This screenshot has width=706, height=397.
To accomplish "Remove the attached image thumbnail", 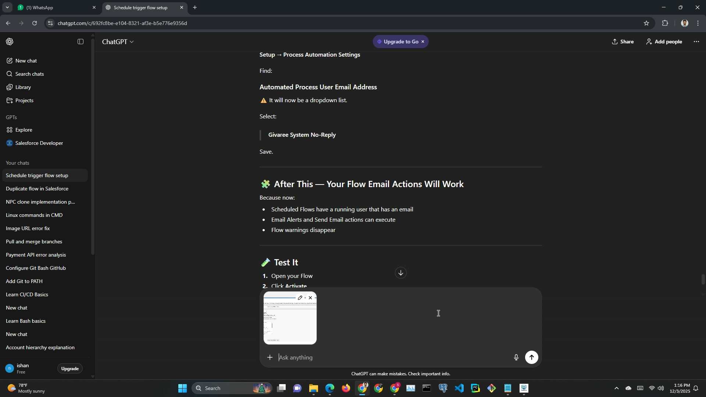I will [310, 298].
